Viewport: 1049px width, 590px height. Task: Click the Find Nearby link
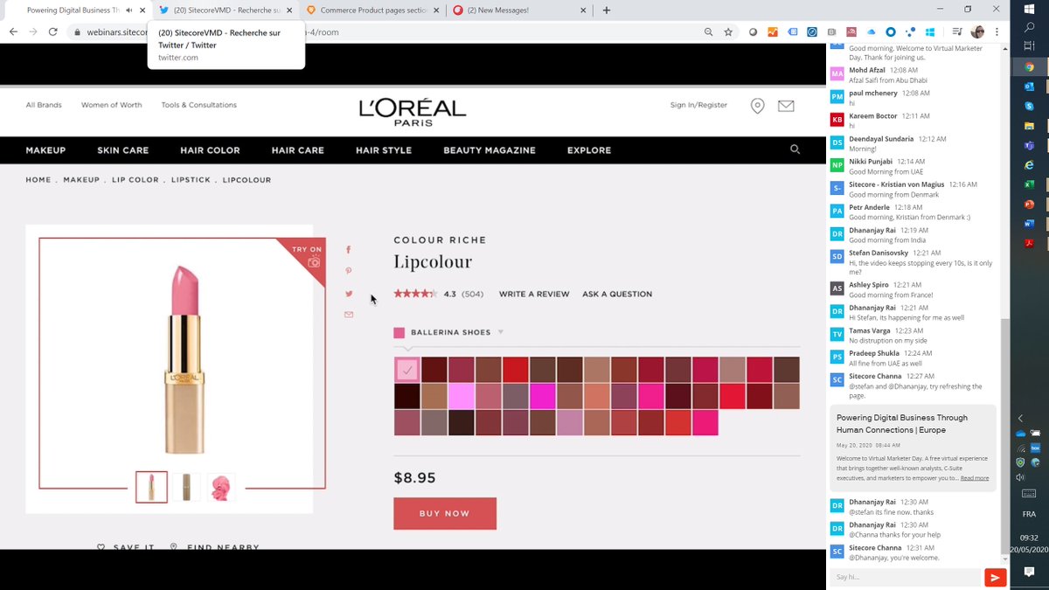click(214, 547)
